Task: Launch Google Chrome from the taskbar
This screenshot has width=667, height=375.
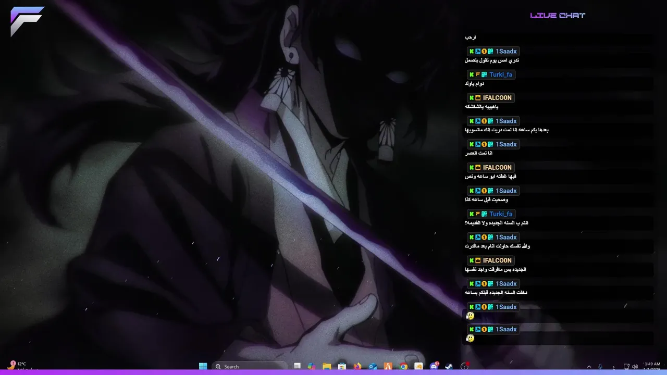Action: point(404,366)
